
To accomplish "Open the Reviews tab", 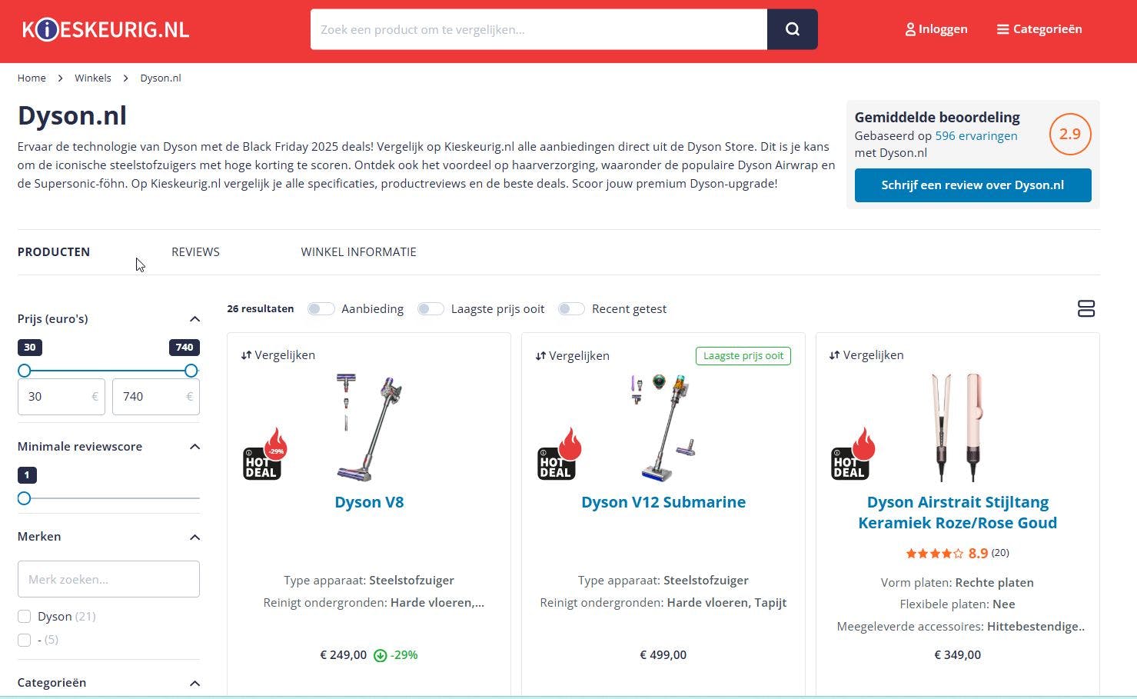I will point(195,251).
